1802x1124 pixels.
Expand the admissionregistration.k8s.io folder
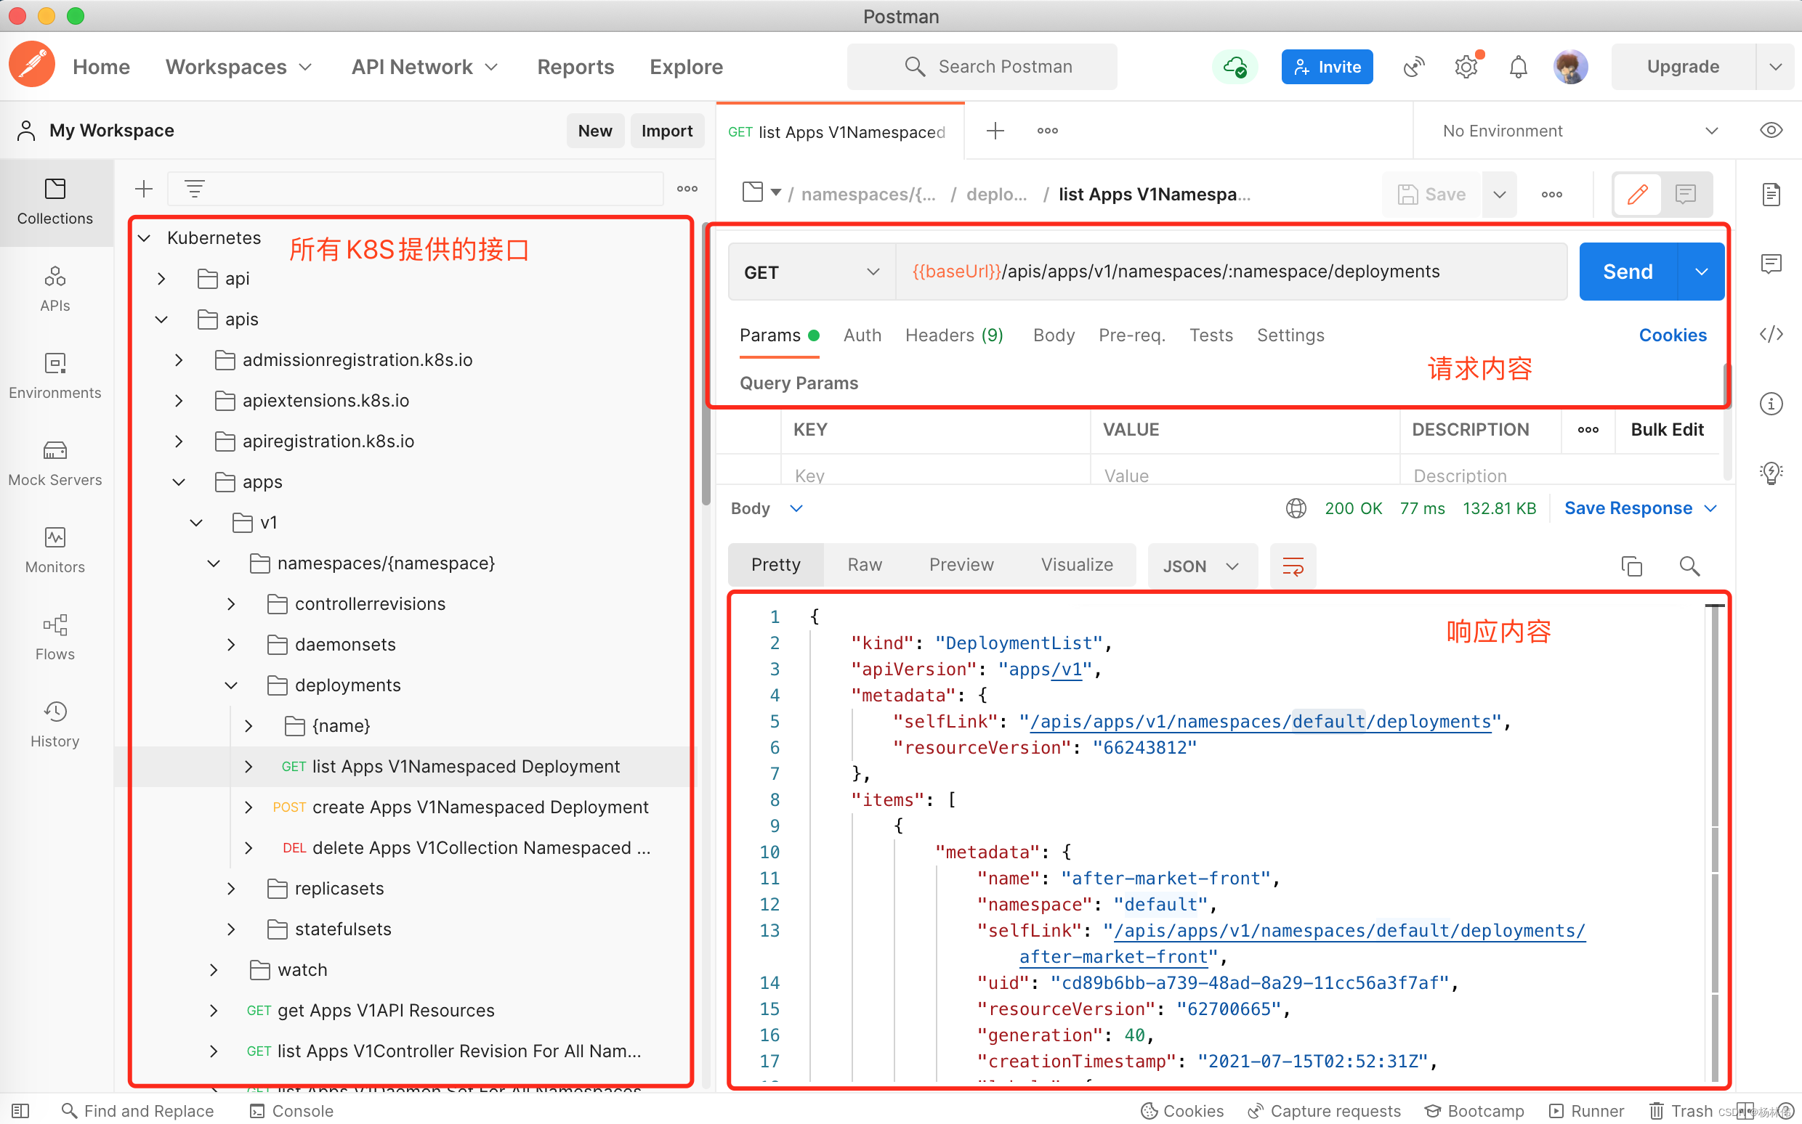pyautogui.click(x=179, y=360)
